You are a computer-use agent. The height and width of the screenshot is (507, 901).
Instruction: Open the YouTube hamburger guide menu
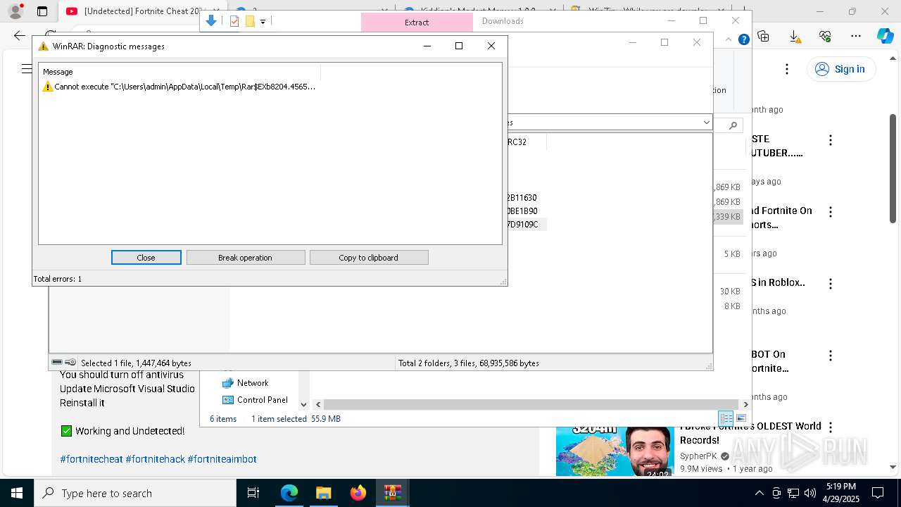tap(27, 69)
